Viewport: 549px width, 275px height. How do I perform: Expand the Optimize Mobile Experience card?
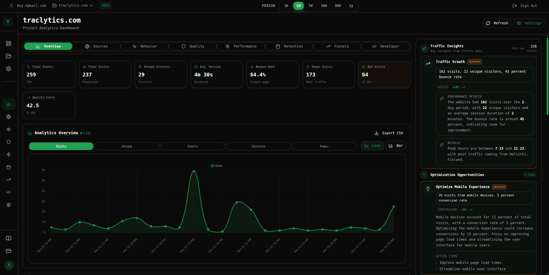click(462, 187)
